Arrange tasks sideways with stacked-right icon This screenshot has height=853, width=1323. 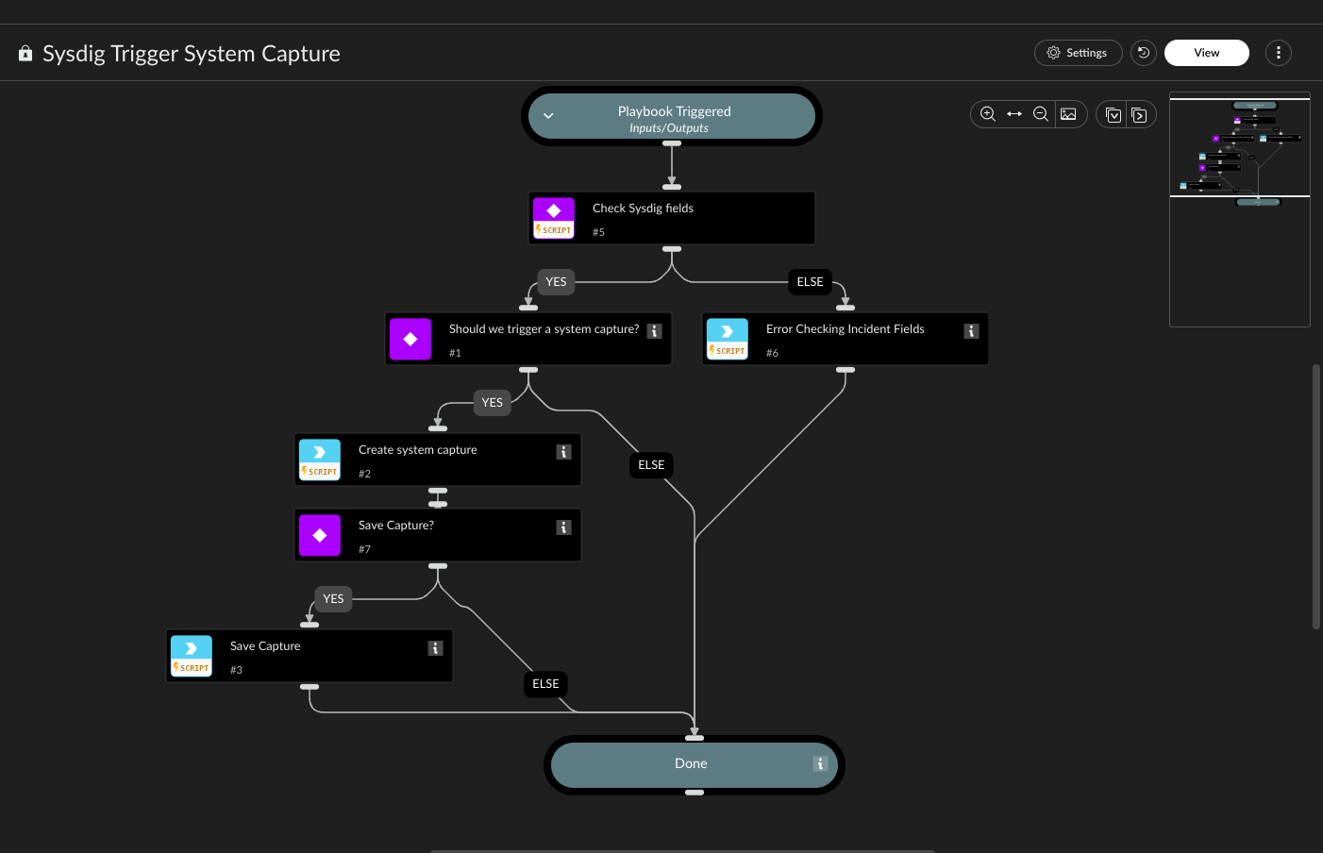1139,114
